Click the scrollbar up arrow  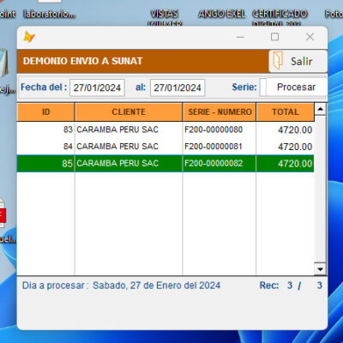[x=320, y=109]
